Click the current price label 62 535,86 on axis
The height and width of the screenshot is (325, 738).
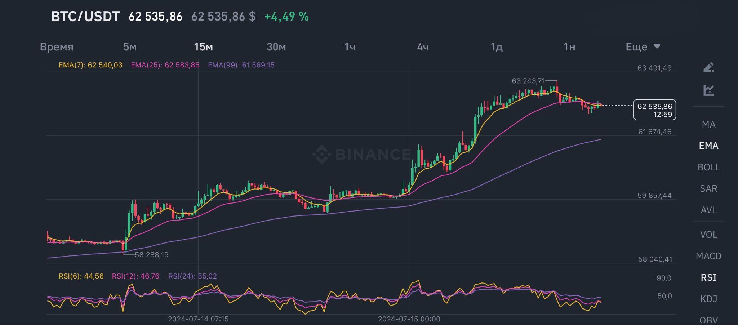point(654,110)
